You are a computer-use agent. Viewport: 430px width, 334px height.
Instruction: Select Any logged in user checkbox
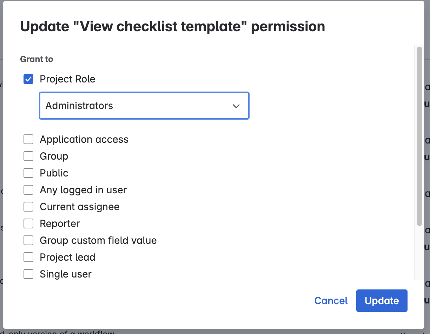tap(28, 190)
